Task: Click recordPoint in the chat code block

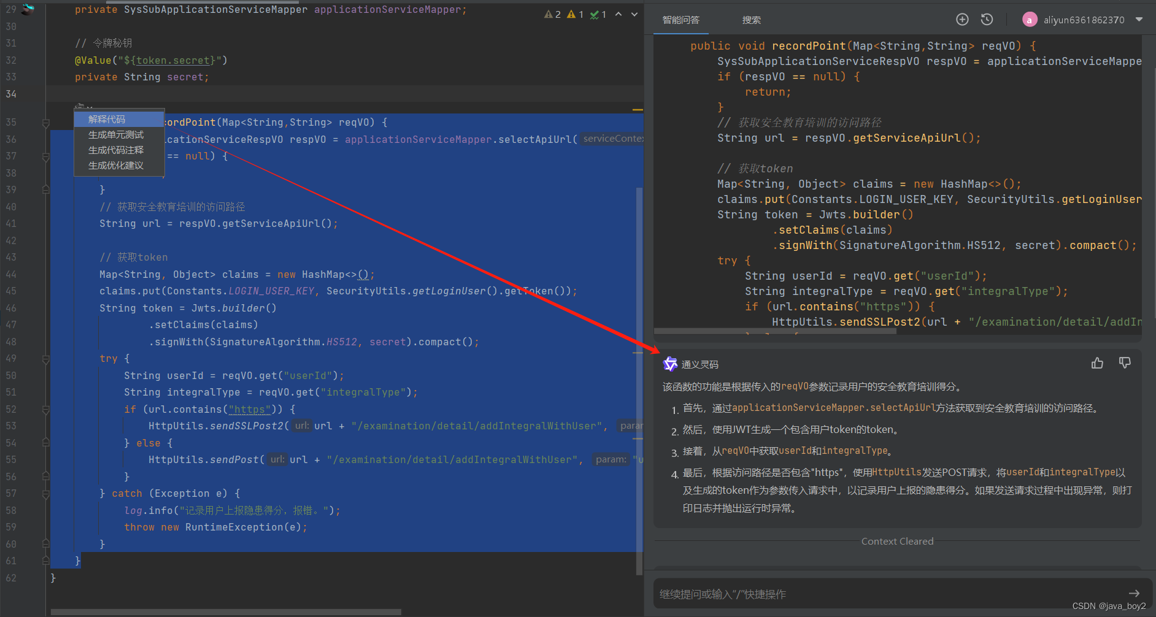Action: [809, 46]
